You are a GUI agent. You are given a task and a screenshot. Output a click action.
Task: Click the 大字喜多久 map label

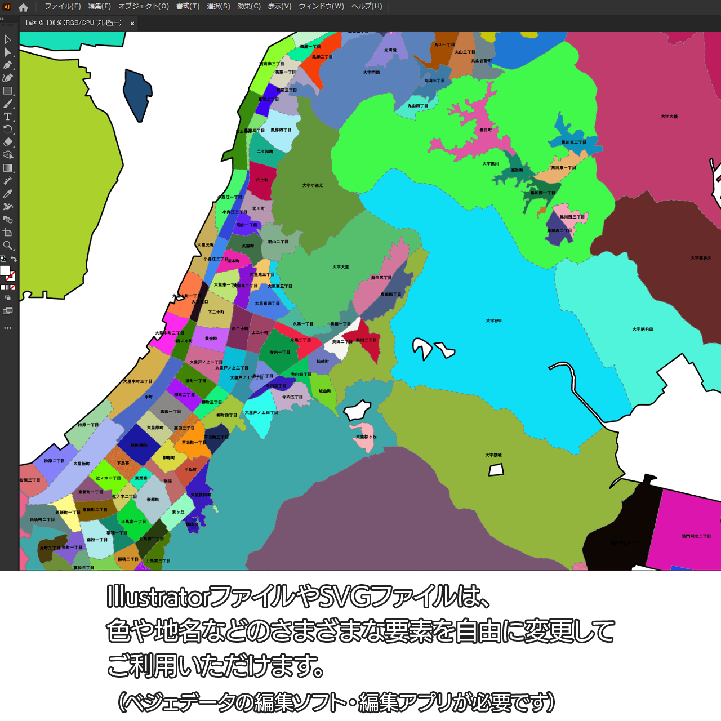click(701, 258)
